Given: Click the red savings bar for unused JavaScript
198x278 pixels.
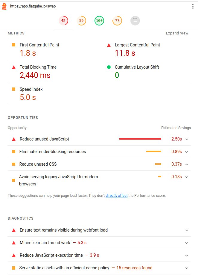Looking at the screenshot, I should (x=140, y=139).
